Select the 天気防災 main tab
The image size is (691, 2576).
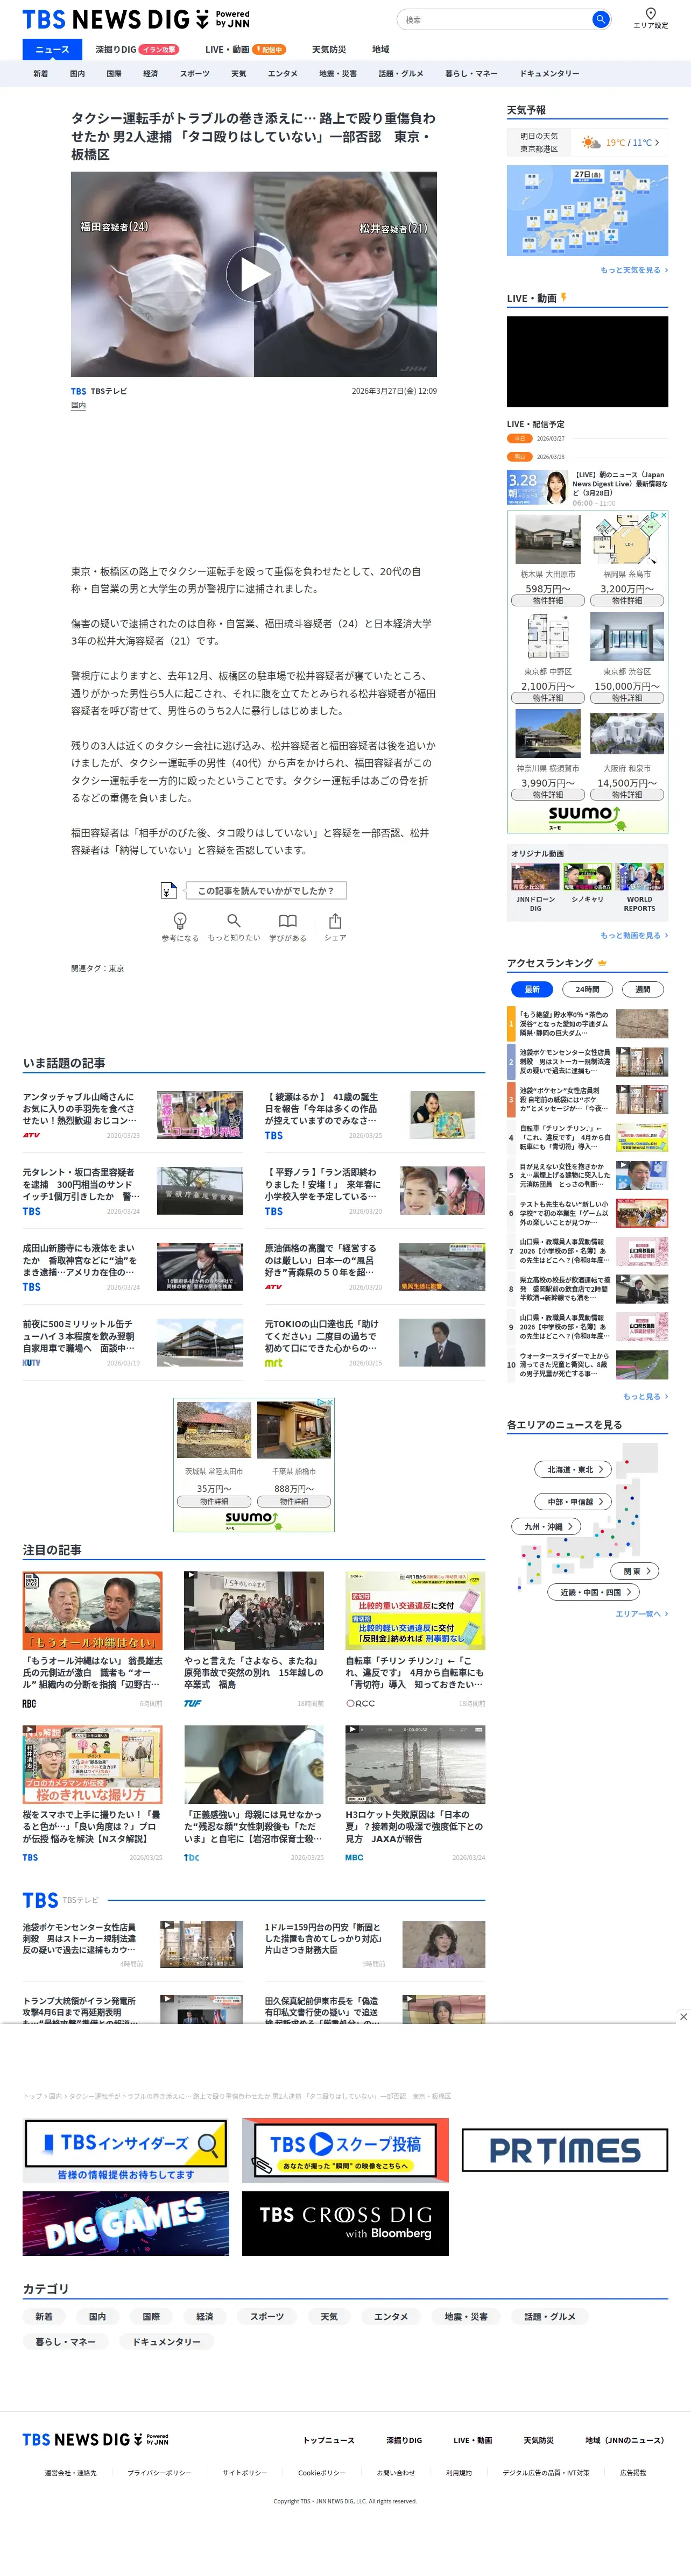pos(329,49)
